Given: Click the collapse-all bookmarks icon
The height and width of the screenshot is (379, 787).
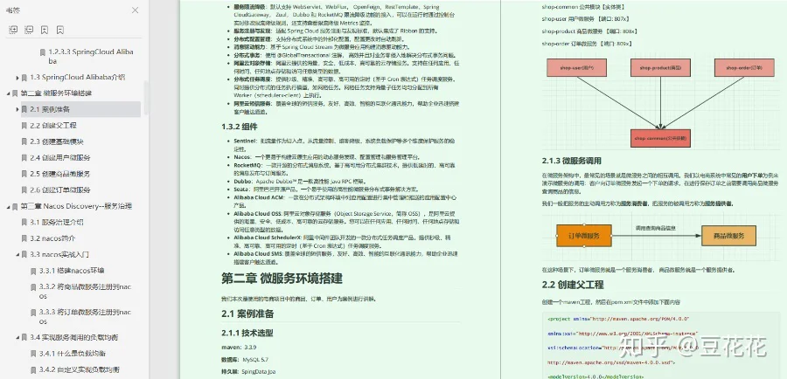Looking at the screenshot, I should click(x=29, y=30).
